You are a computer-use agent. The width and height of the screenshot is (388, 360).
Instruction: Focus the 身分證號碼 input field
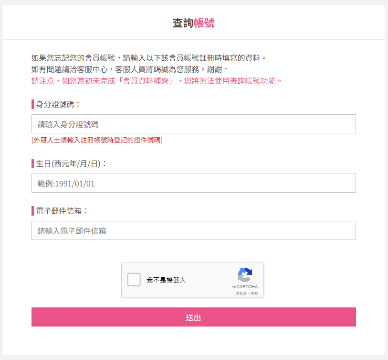(x=193, y=124)
